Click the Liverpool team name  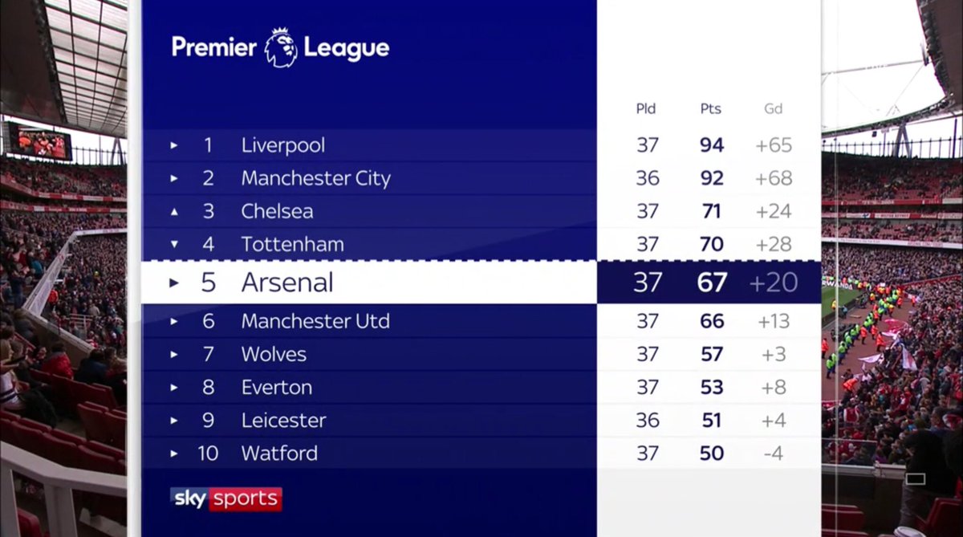coord(282,146)
